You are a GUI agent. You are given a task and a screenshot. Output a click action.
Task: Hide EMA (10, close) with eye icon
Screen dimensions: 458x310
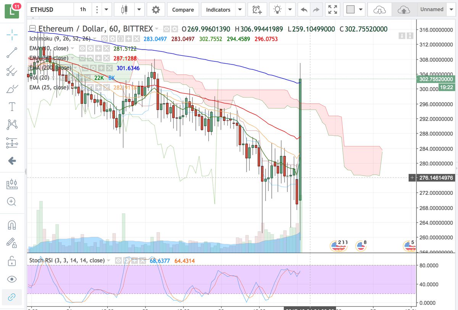82,49
